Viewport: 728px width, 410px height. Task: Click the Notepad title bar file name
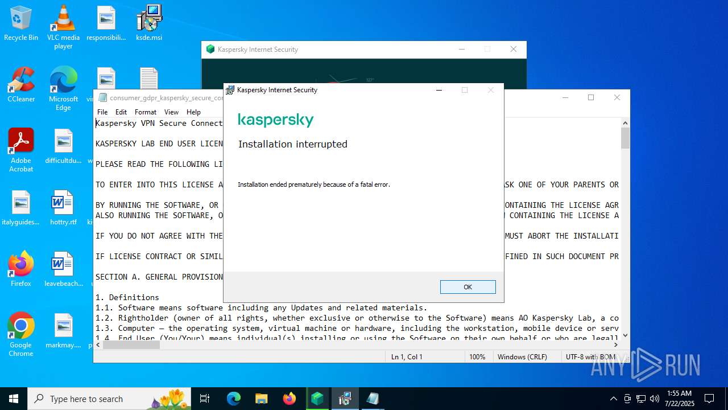pyautogui.click(x=167, y=97)
